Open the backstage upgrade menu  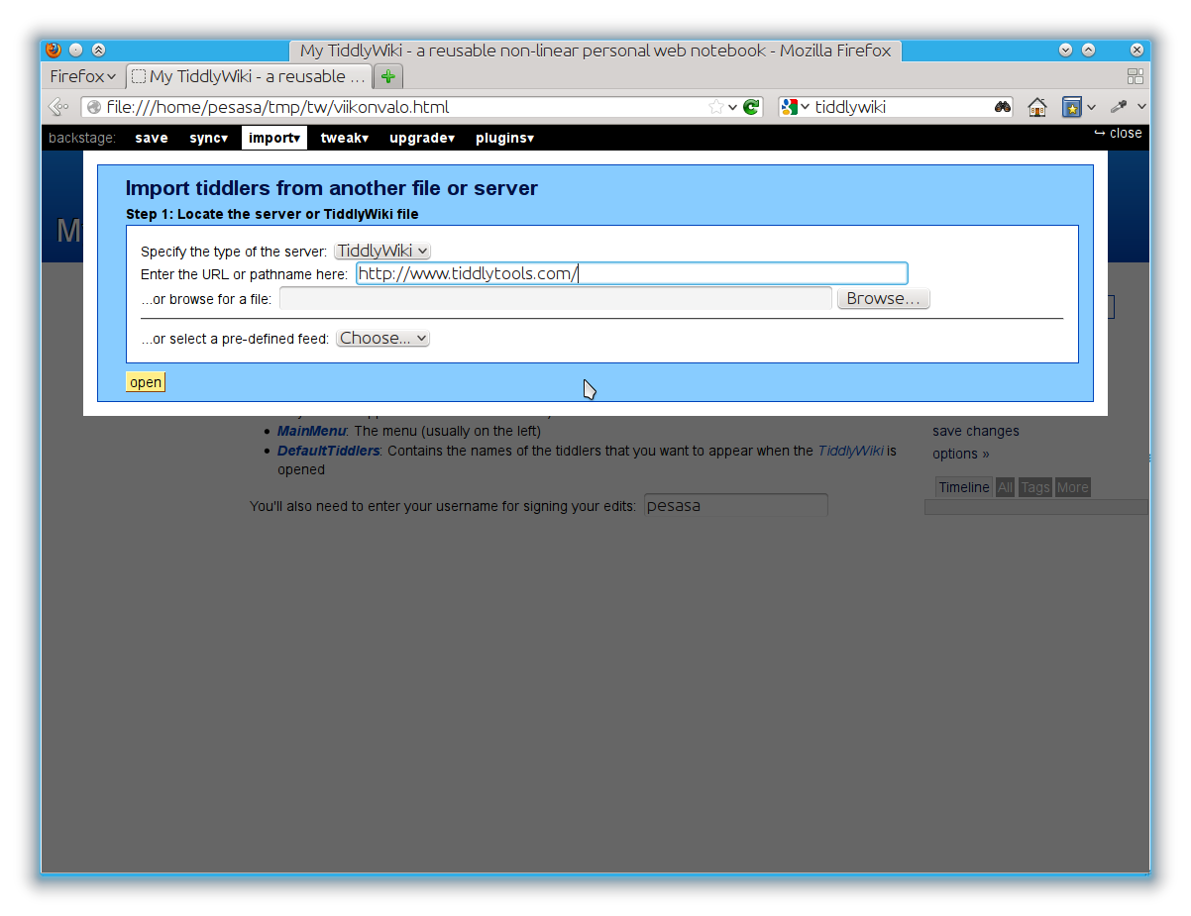pos(422,138)
